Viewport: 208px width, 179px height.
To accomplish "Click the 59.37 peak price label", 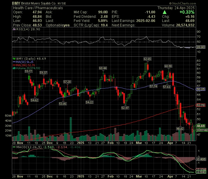I will click(43, 73).
